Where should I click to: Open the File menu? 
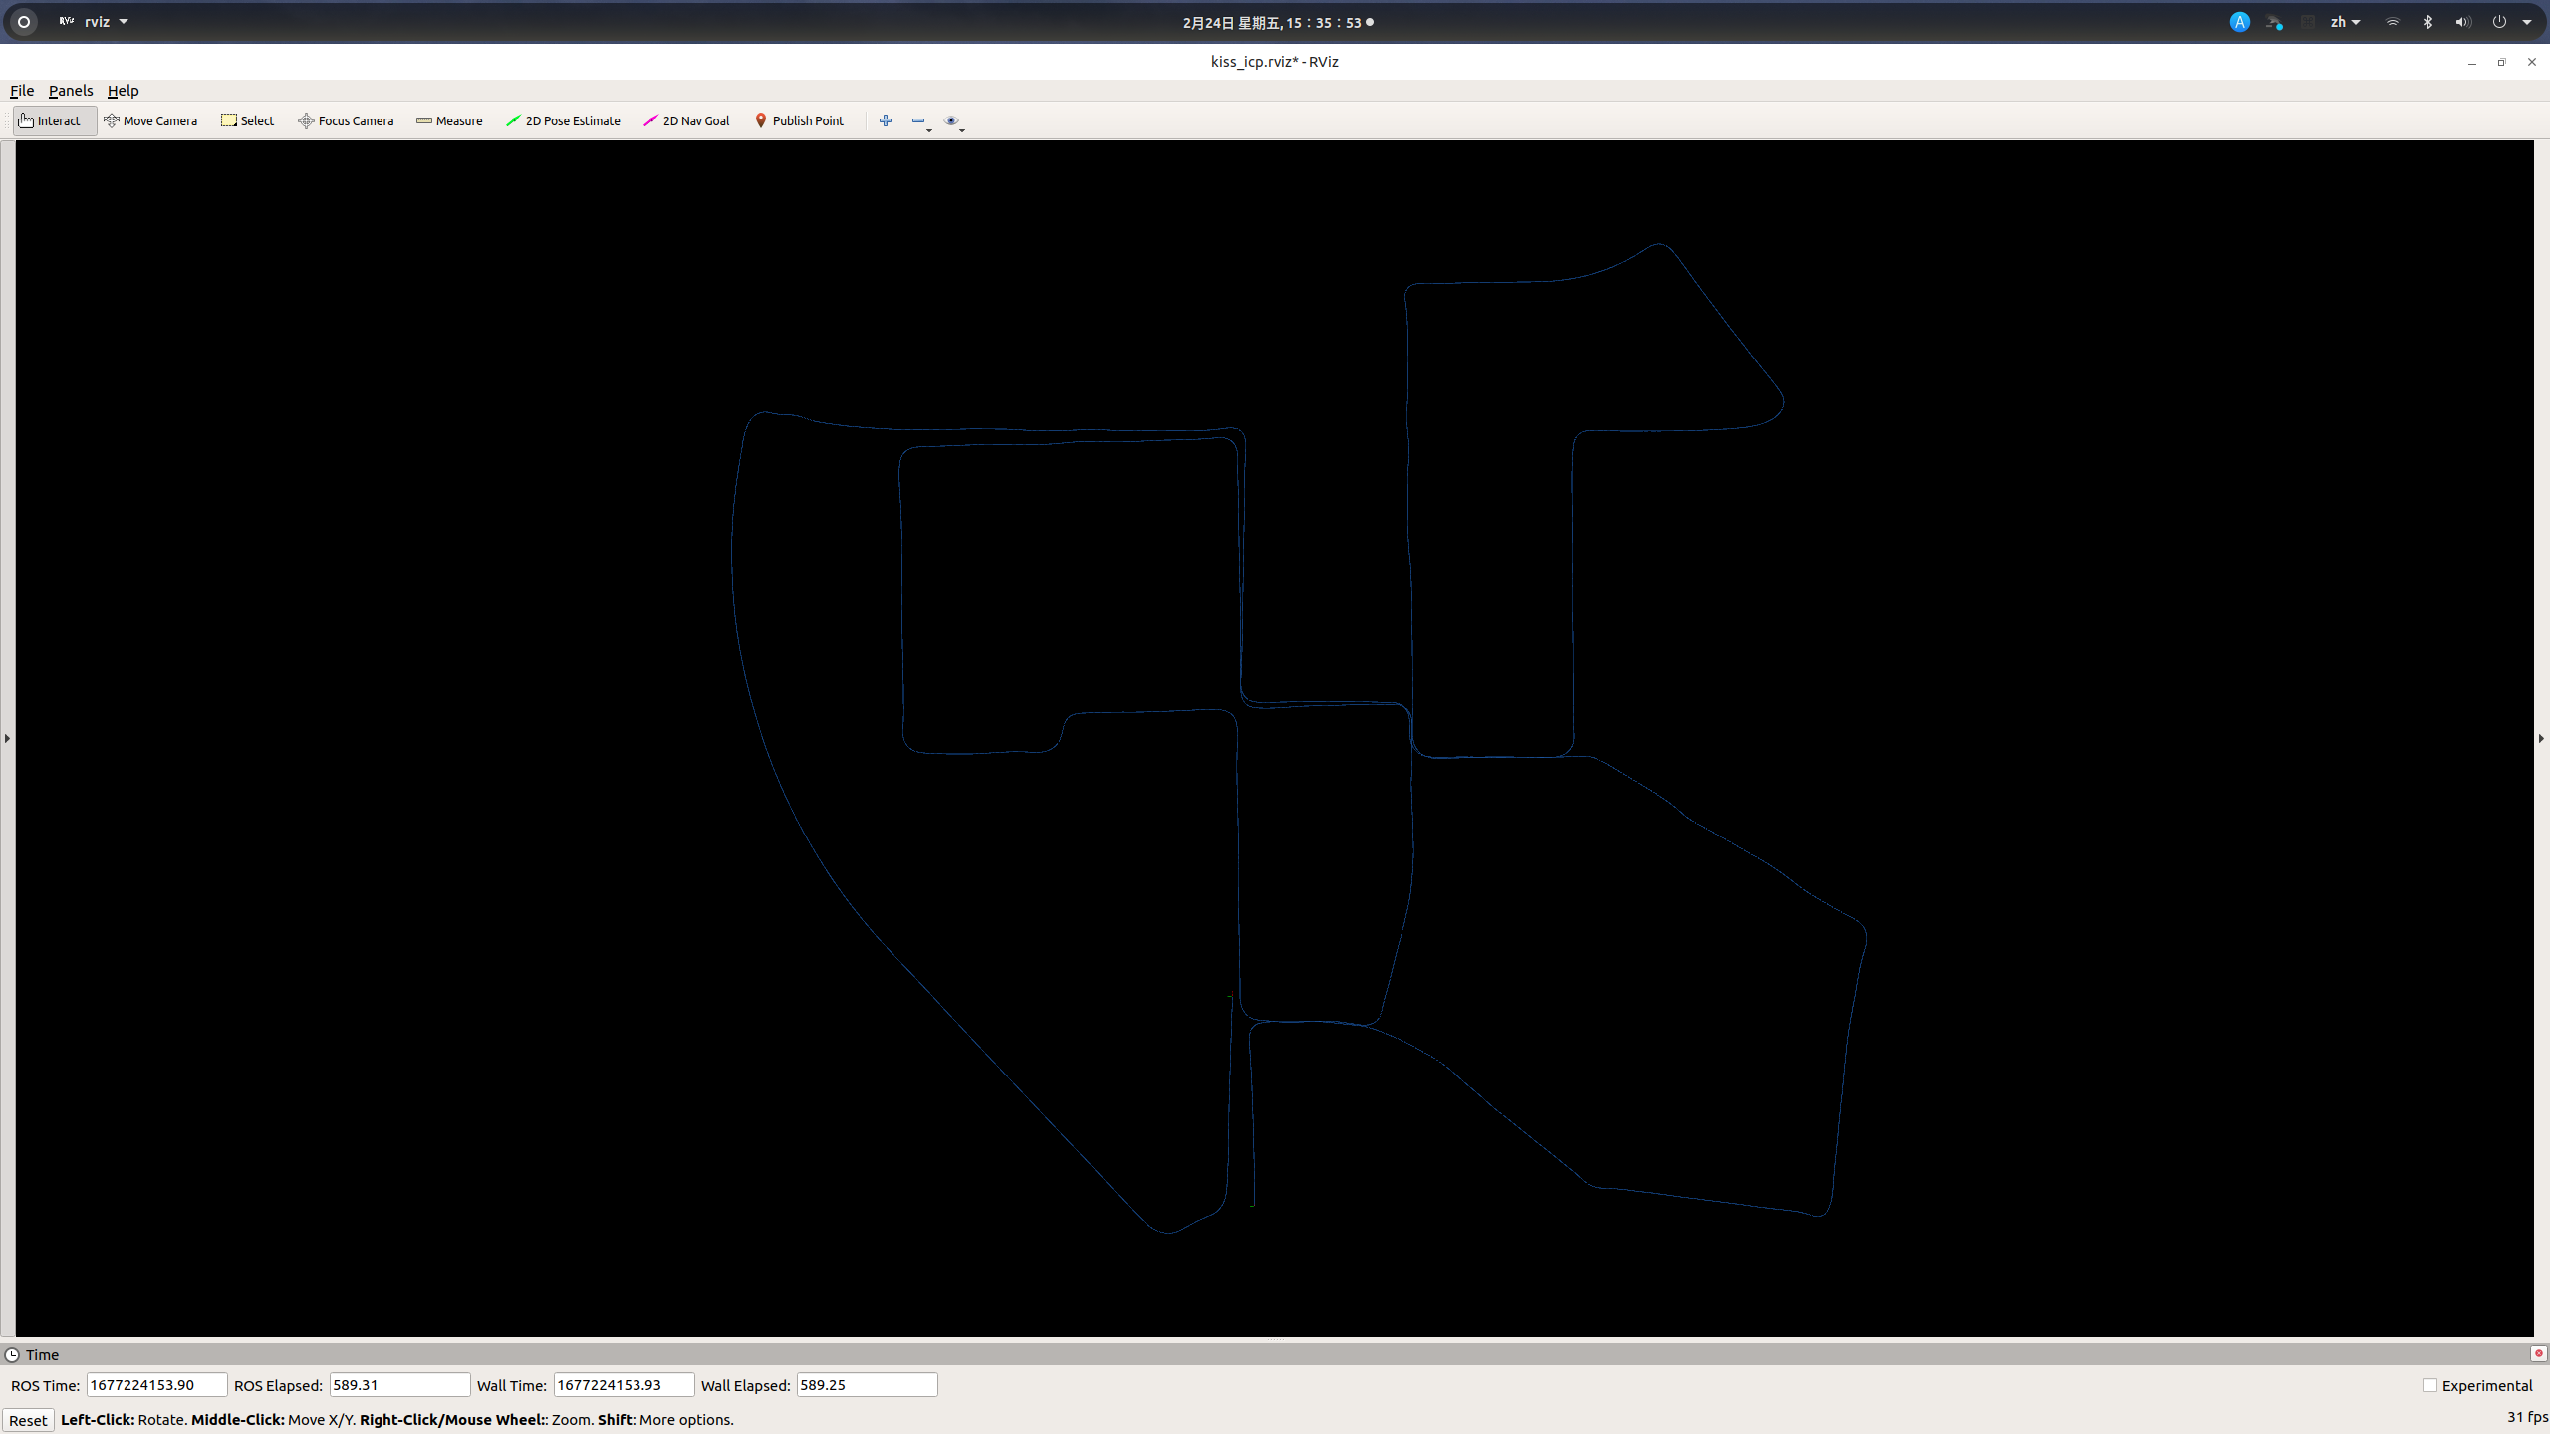(21, 90)
